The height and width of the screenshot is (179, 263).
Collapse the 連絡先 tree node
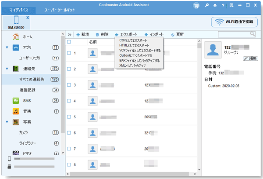tap(7, 69)
